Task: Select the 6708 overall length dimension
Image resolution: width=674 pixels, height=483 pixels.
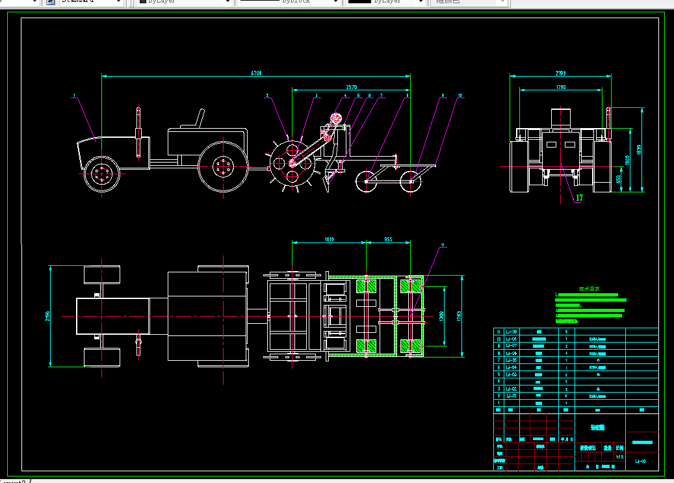Action: (256, 73)
